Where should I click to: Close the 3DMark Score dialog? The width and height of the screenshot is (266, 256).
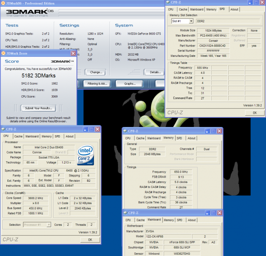coord(73,53)
